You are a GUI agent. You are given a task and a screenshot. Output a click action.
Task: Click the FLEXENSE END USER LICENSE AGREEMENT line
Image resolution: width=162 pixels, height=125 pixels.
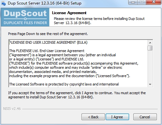click(48, 42)
